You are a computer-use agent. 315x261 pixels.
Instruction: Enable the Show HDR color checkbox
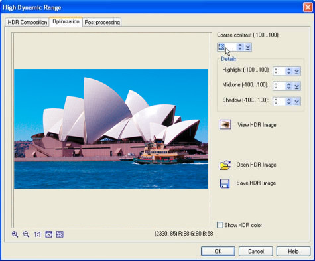pos(220,225)
